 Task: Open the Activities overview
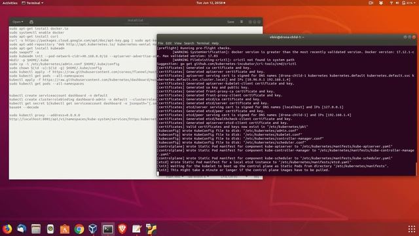pos(10,3)
